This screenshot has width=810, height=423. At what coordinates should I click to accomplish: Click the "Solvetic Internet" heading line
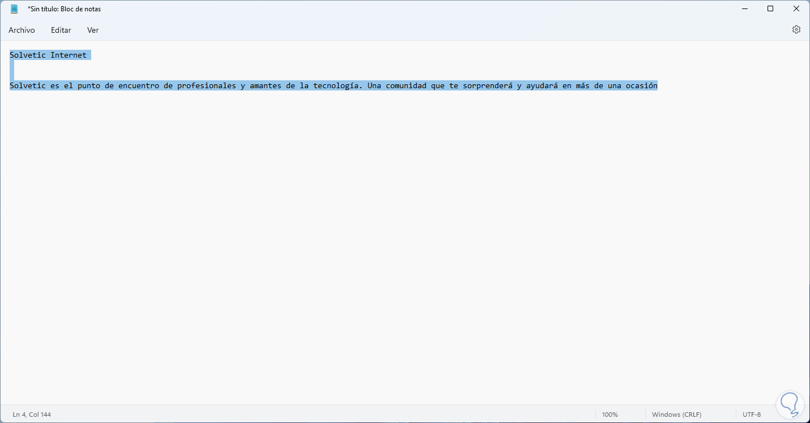(48, 55)
